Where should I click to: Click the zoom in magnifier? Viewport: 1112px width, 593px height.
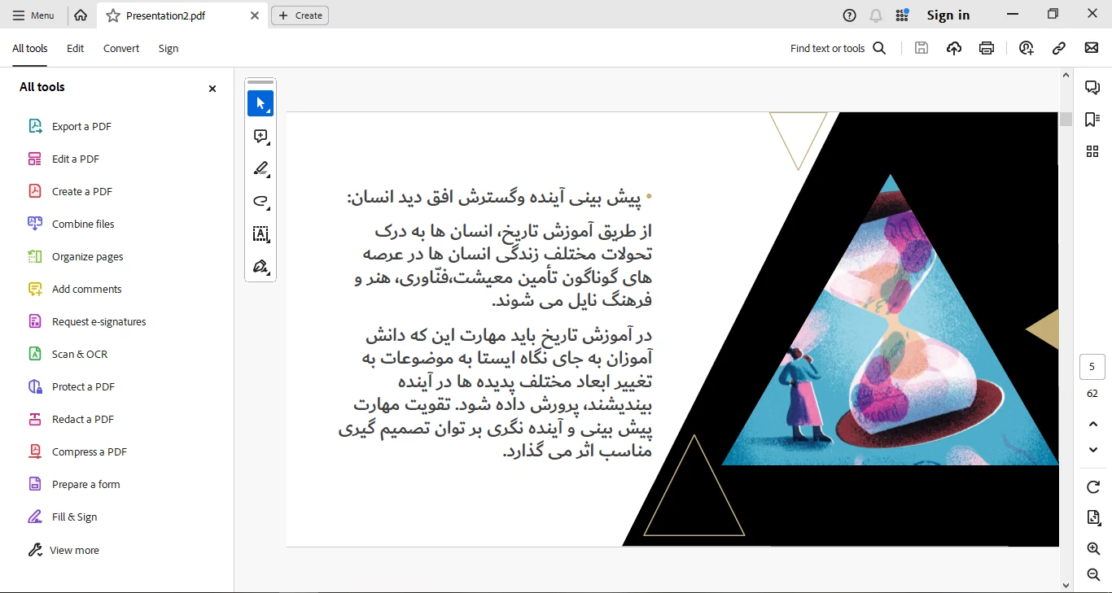[1093, 549]
